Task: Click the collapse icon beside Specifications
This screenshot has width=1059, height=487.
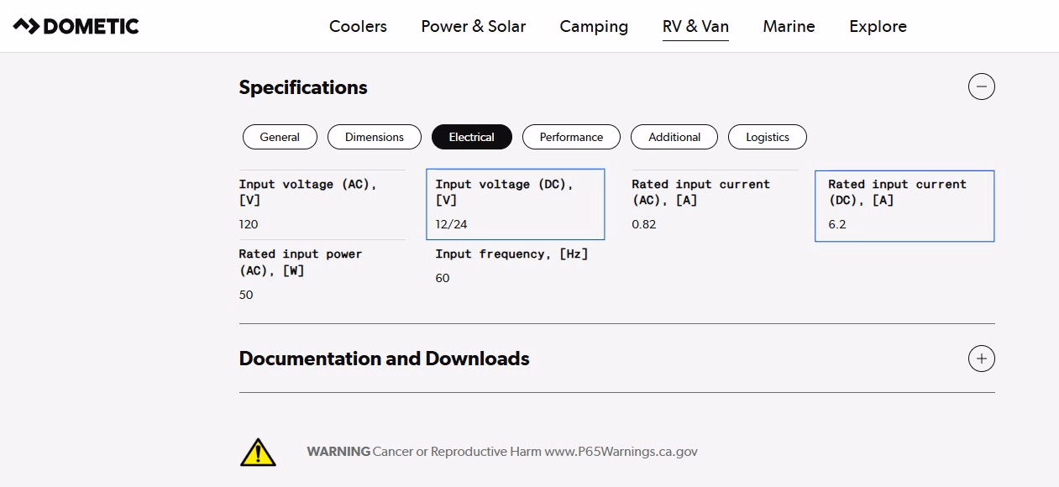Action: (981, 86)
